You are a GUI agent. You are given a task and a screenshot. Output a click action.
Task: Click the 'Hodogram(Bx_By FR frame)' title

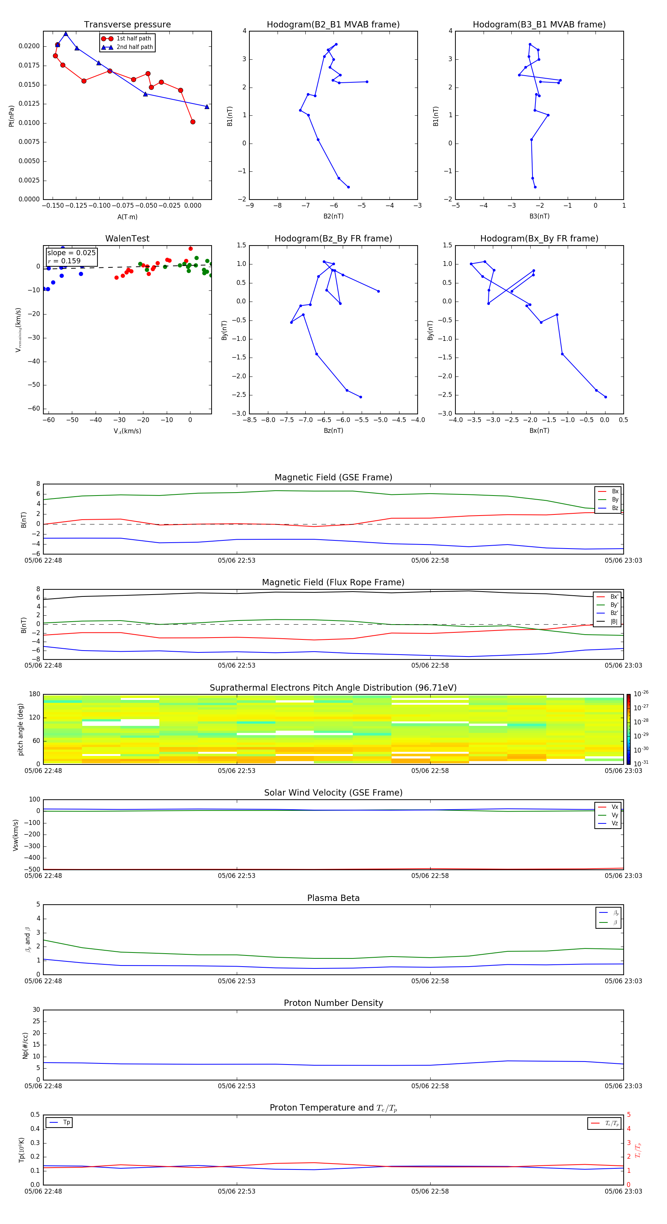point(539,238)
